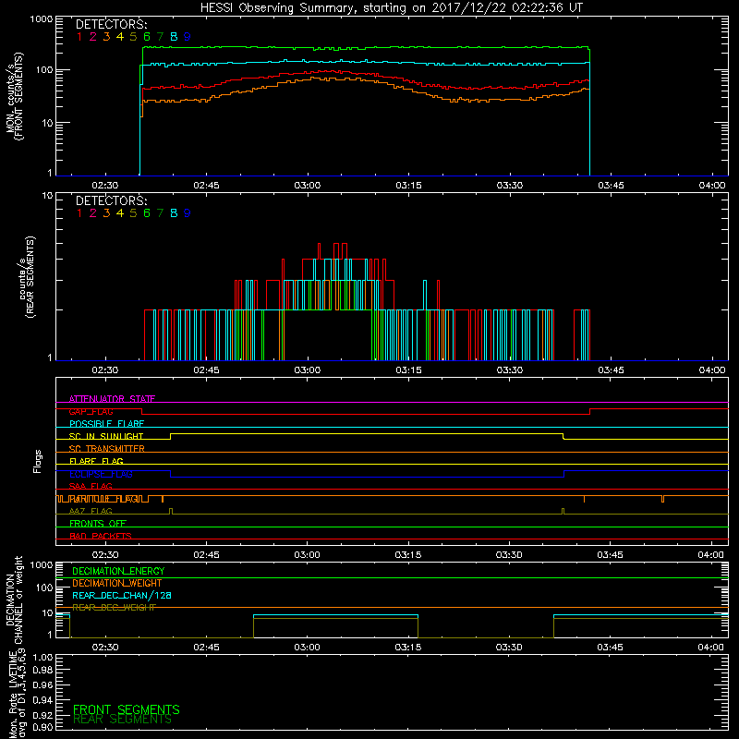Click the vertical Flags axis label
739x739 pixels.
38,461
